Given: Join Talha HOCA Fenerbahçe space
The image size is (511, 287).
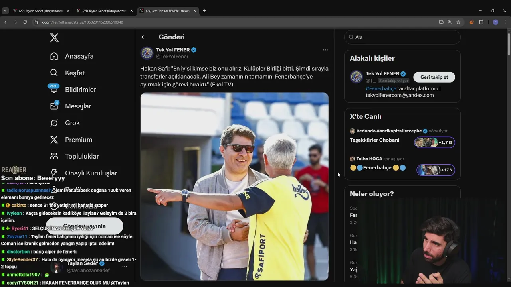Looking at the screenshot, I should (x=377, y=168).
